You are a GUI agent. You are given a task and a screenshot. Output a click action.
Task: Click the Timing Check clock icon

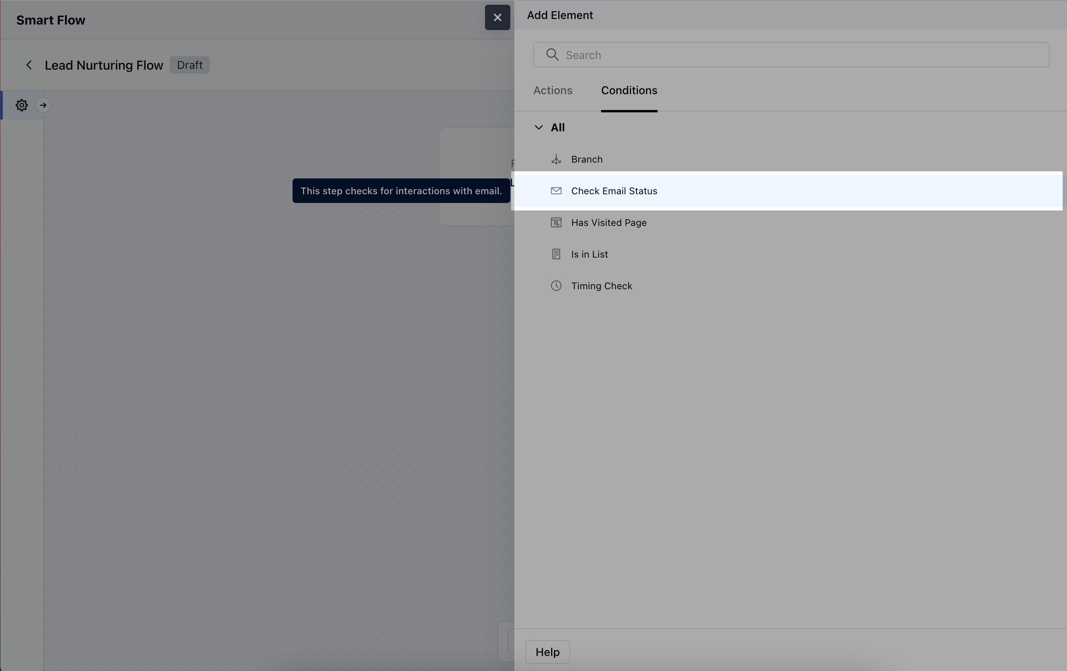coord(556,286)
